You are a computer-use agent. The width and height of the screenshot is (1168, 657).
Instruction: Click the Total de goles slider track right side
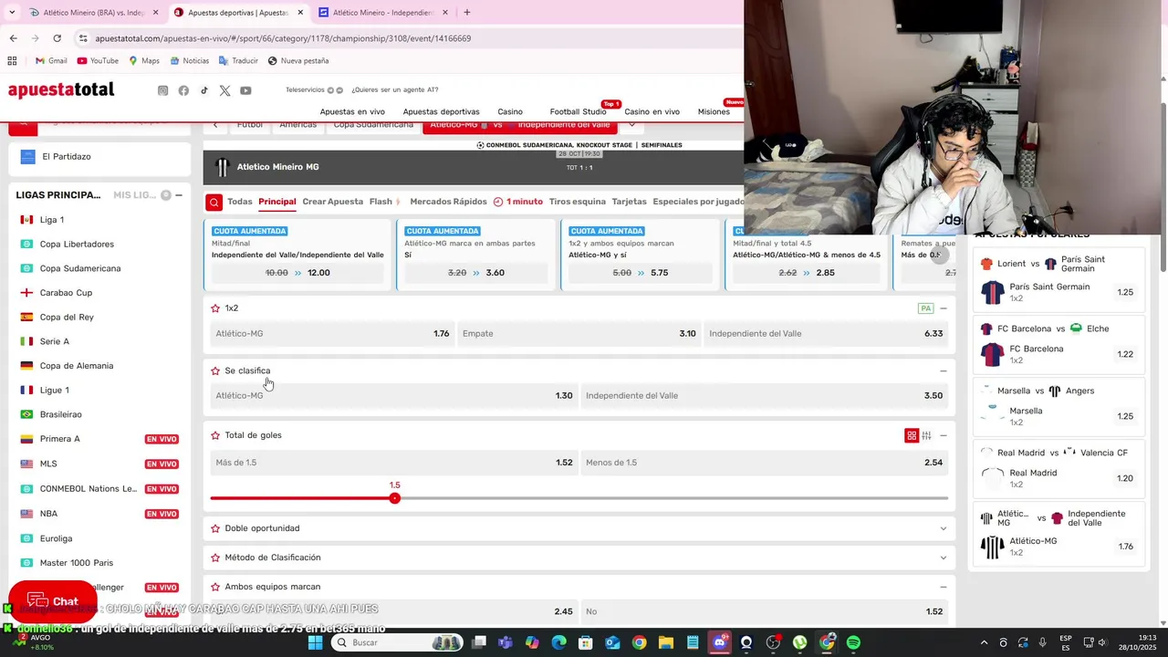point(673,498)
